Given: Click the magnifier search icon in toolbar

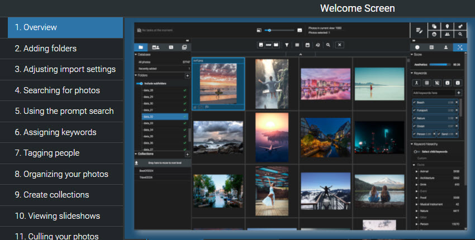Looking at the screenshot, I should [x=328, y=45].
